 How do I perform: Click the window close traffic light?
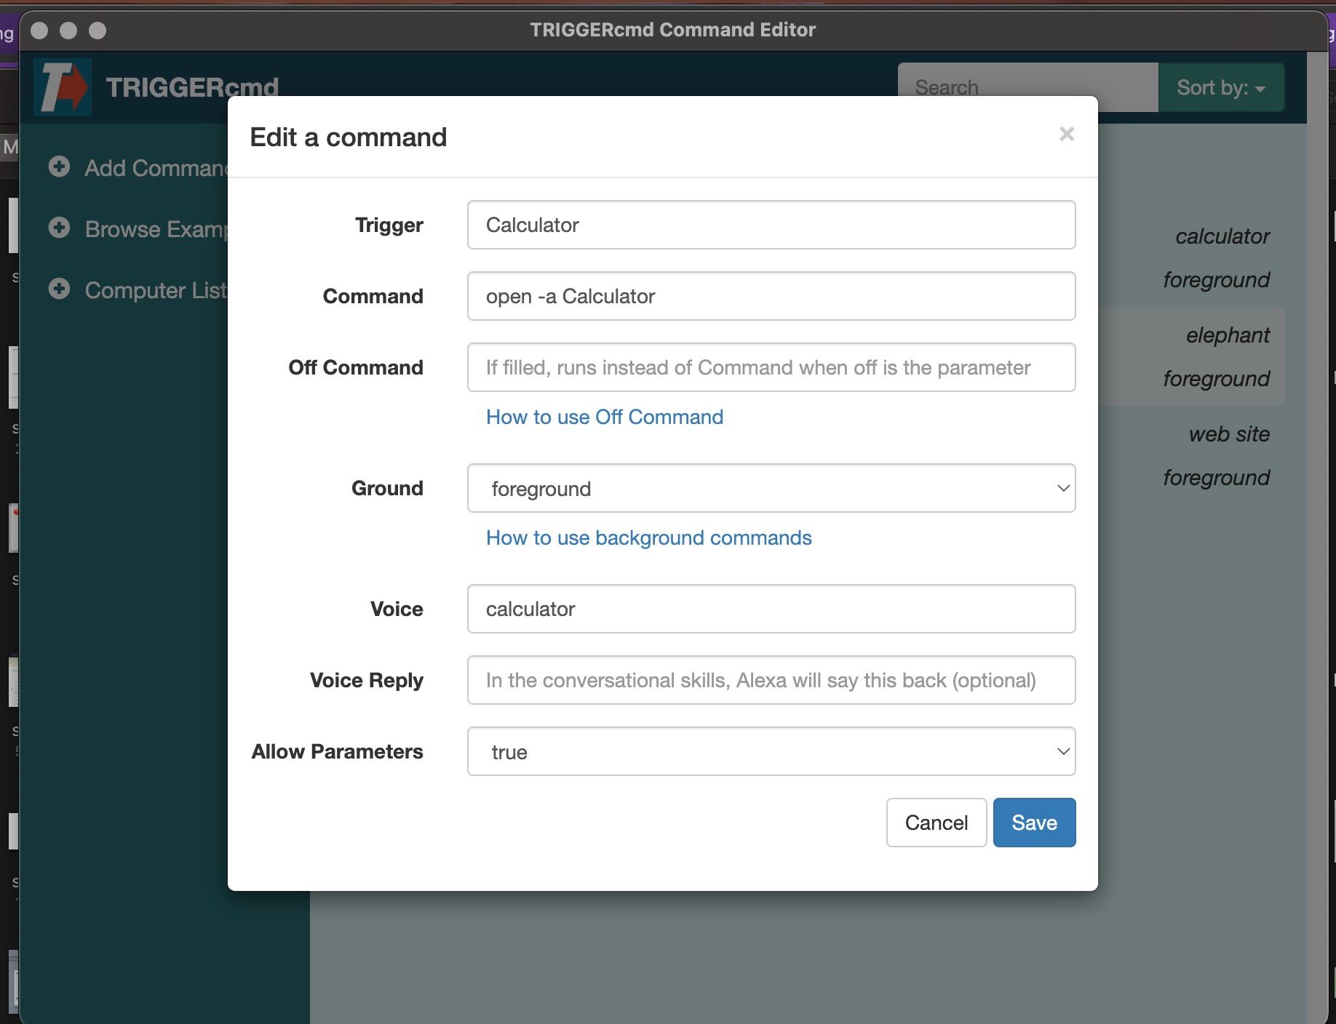(x=39, y=30)
